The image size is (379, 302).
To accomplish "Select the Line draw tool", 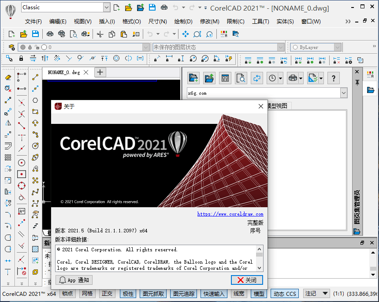I will click(35, 77).
